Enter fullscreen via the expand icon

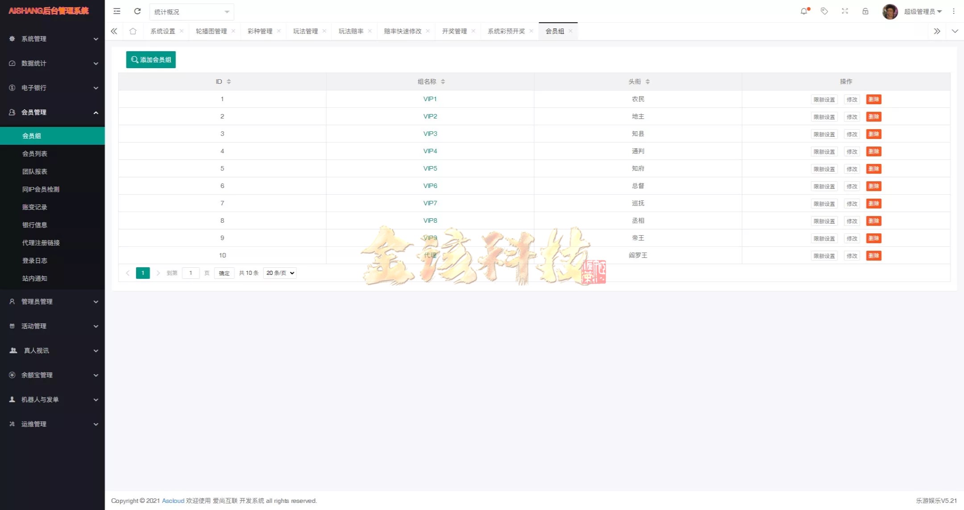[x=845, y=11]
